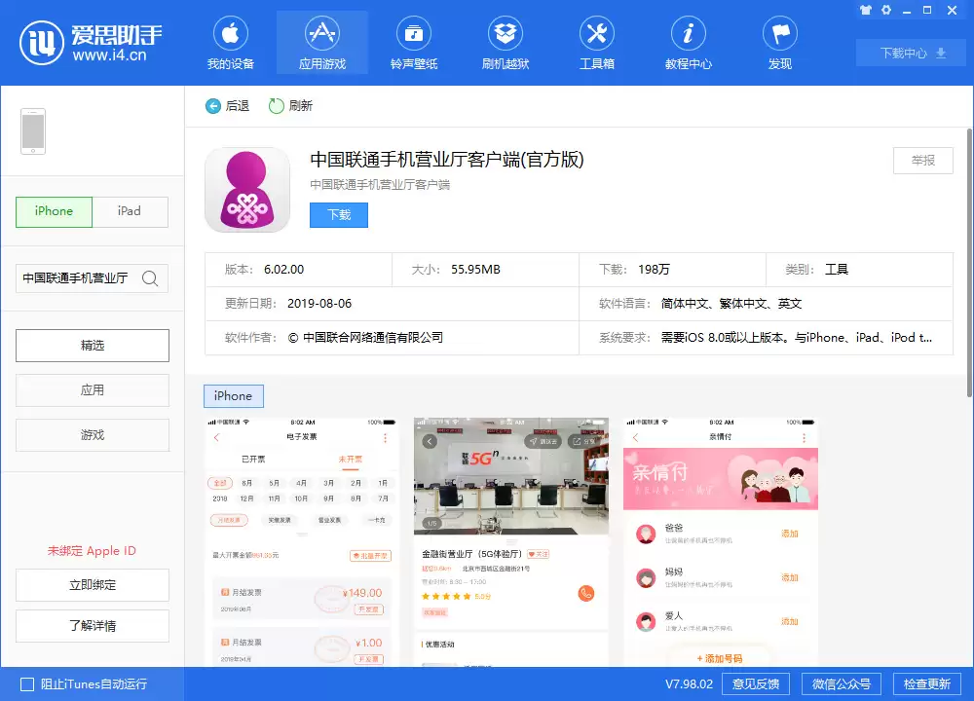Click download count 198万
This screenshot has width=974, height=701.
pos(654,270)
